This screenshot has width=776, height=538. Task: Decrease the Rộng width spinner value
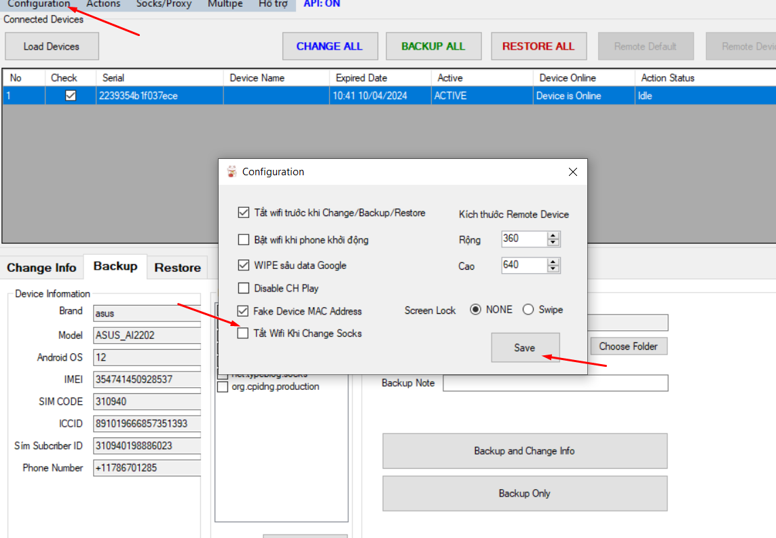[553, 243]
